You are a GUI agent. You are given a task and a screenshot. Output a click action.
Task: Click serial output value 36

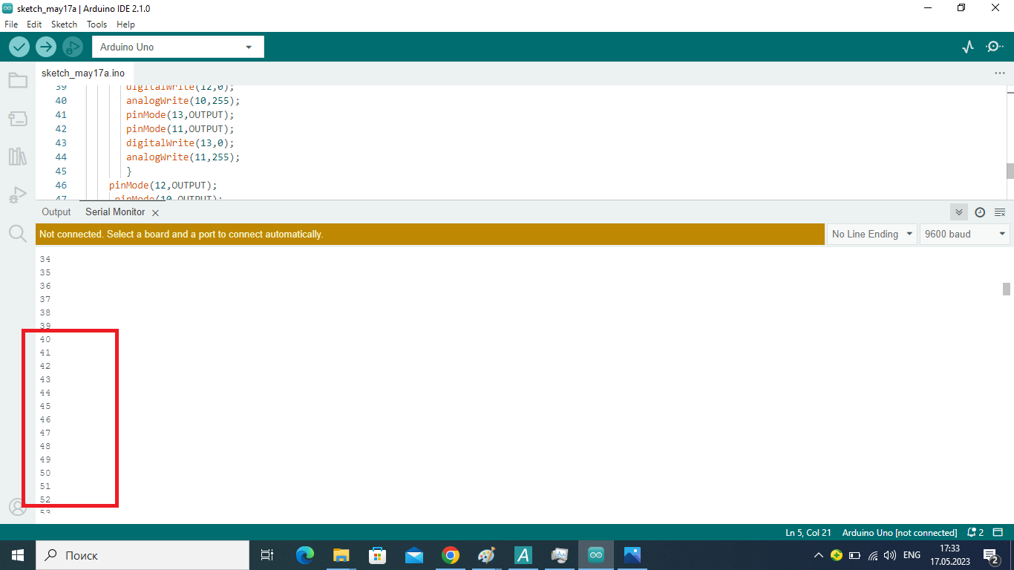pos(45,286)
